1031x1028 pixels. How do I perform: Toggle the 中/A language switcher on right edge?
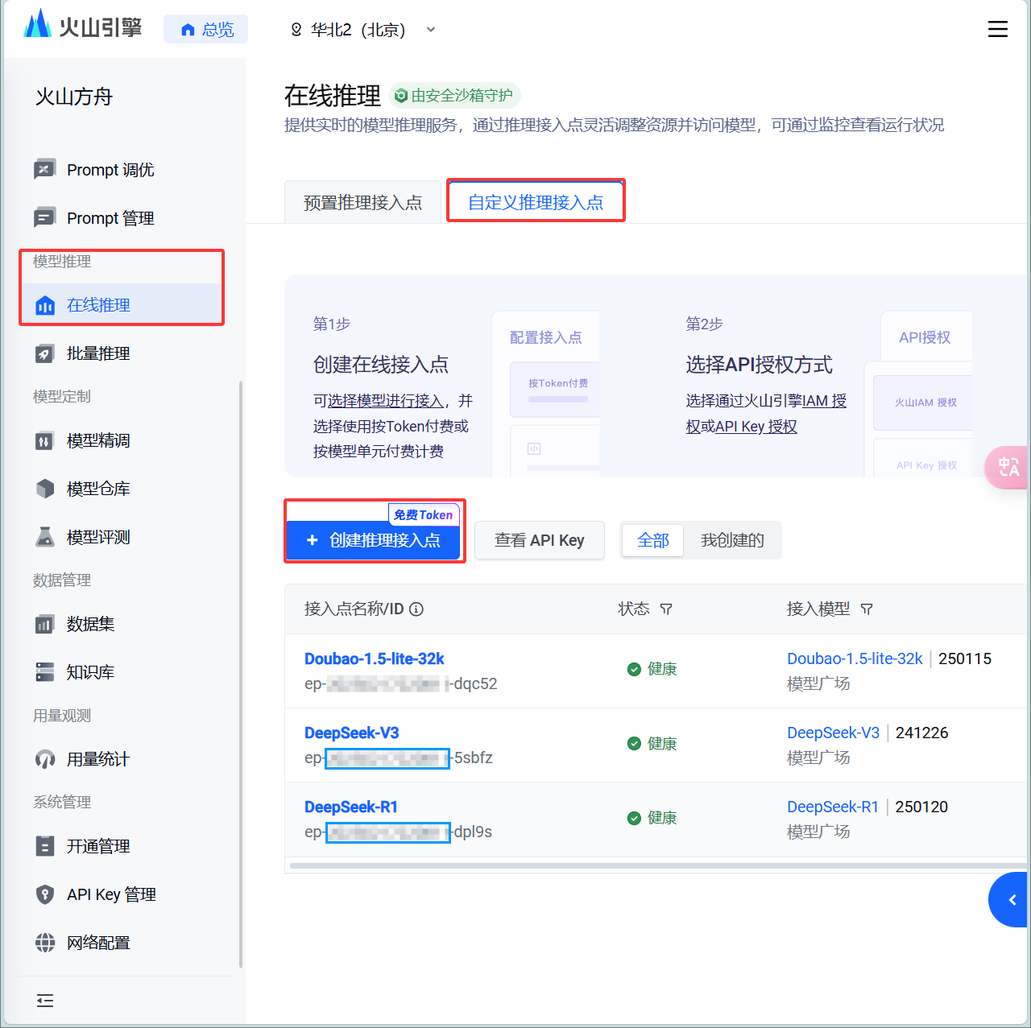click(1008, 468)
